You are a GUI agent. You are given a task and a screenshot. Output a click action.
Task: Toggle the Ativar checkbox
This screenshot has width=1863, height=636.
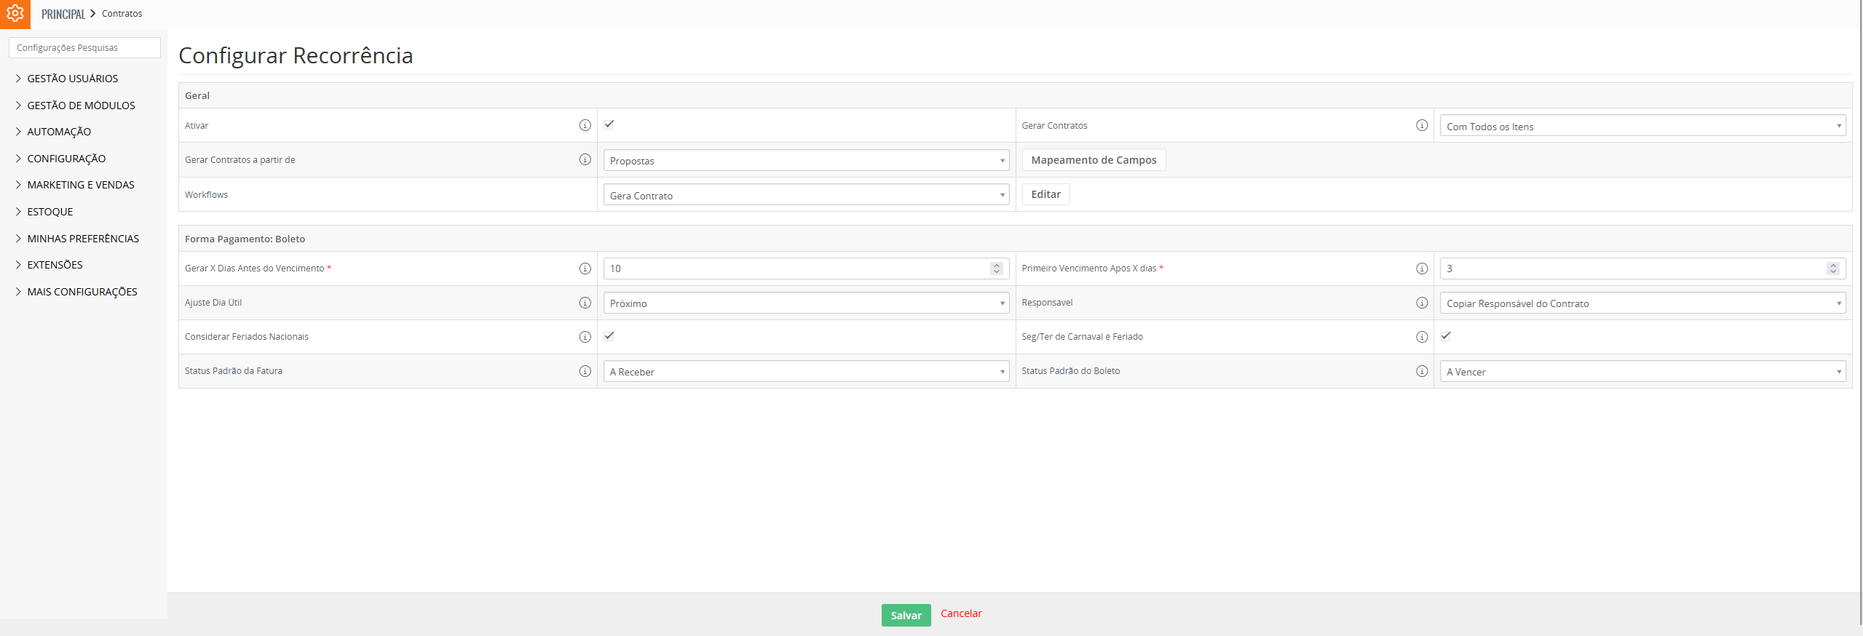[609, 124]
